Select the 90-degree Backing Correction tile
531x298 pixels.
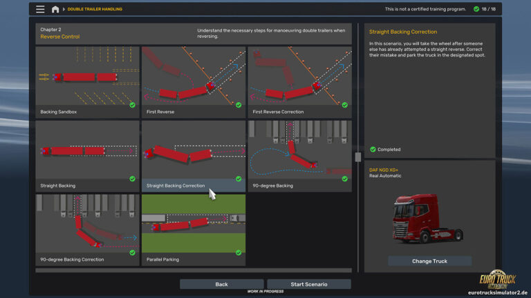click(87, 230)
